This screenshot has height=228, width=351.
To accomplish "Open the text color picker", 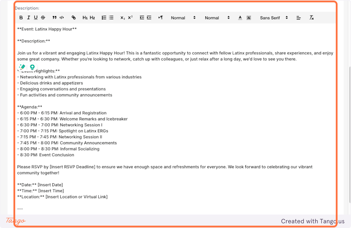I will point(240,18).
